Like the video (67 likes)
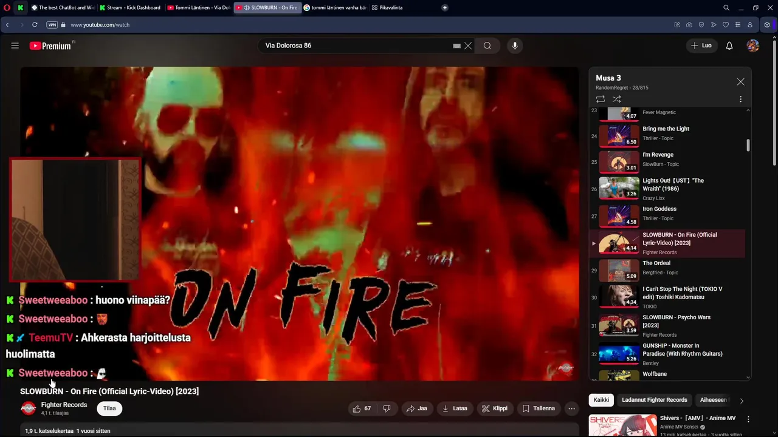 pos(362,408)
